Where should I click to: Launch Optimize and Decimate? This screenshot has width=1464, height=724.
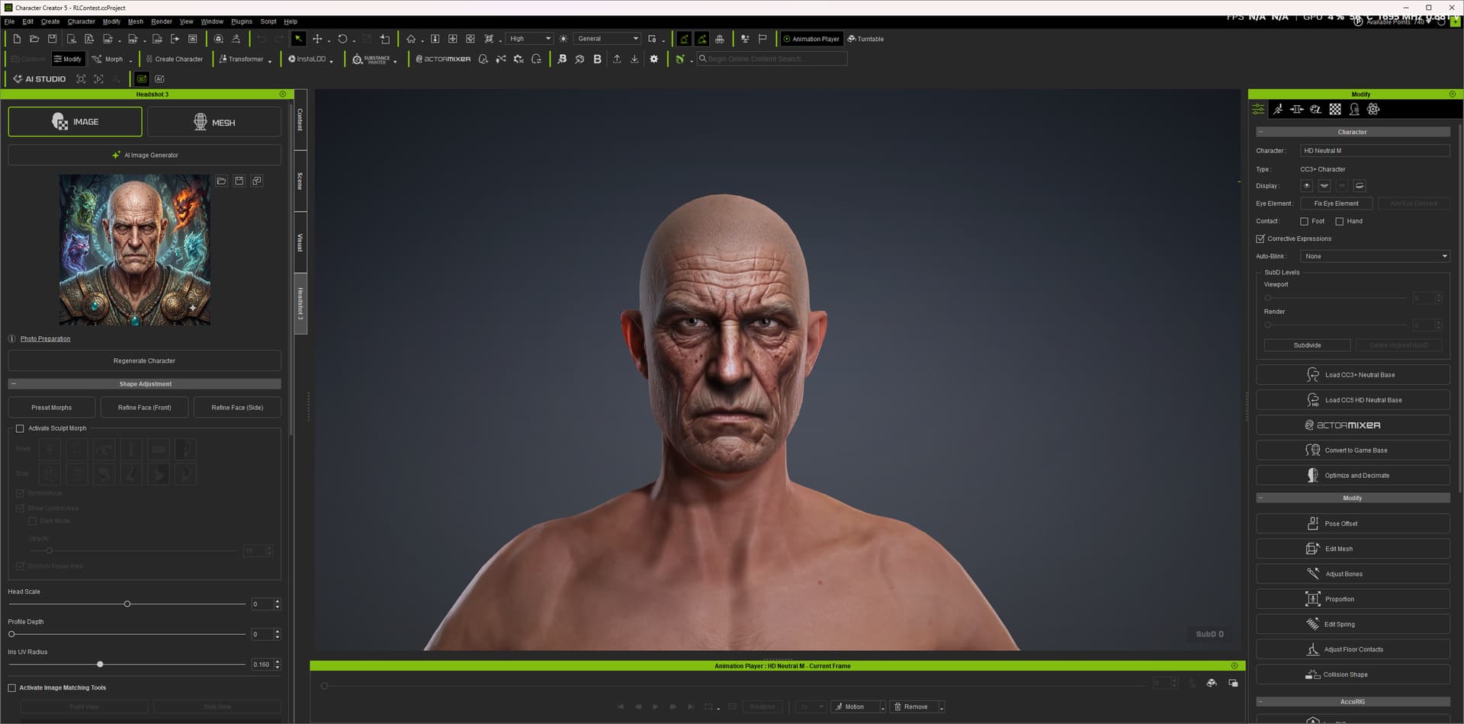tap(1353, 476)
